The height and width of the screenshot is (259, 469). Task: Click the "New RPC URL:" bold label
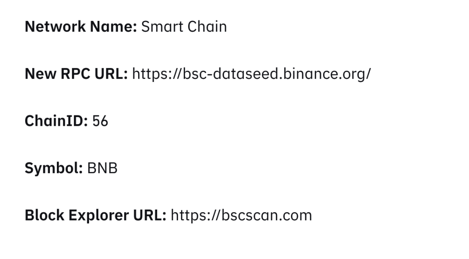pyautogui.click(x=76, y=74)
